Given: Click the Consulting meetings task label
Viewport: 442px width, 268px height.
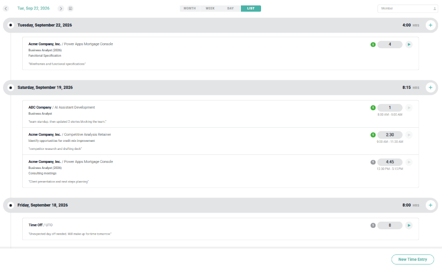Looking at the screenshot, I should 42,173.
